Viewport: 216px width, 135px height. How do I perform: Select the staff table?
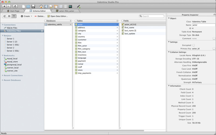(97, 67)
